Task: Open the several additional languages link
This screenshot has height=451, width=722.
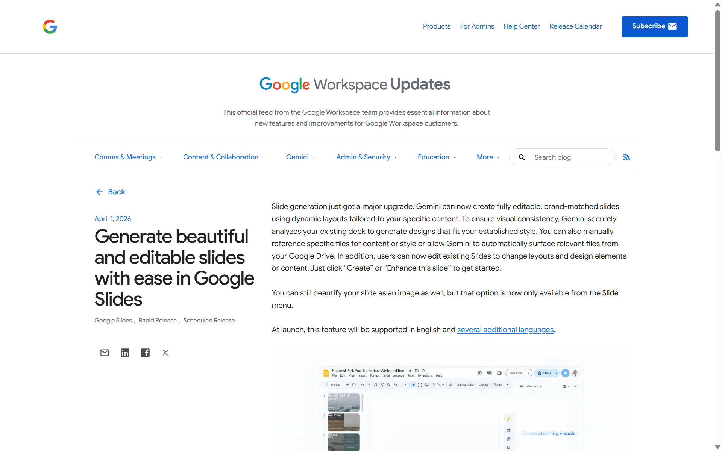Action: 505,330
